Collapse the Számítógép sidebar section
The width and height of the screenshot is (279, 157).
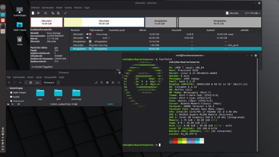coord(8,88)
